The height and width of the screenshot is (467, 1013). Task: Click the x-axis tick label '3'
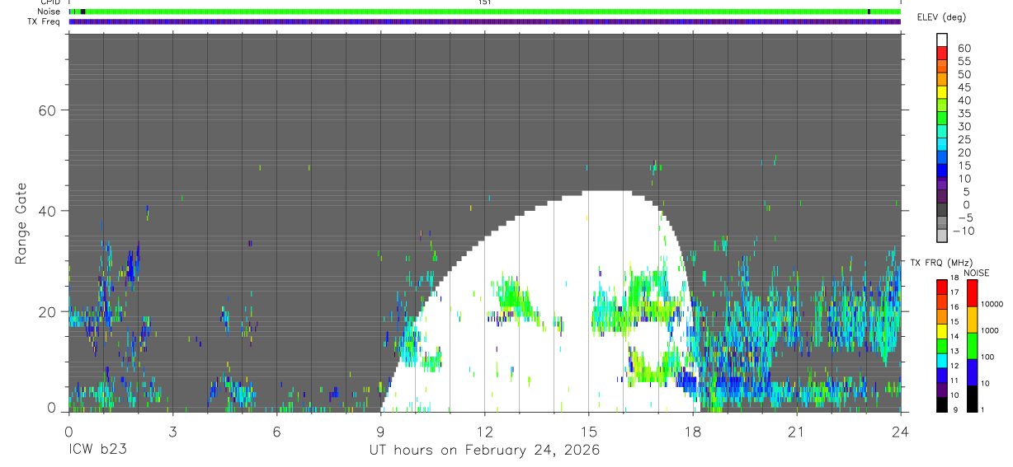coord(172,432)
